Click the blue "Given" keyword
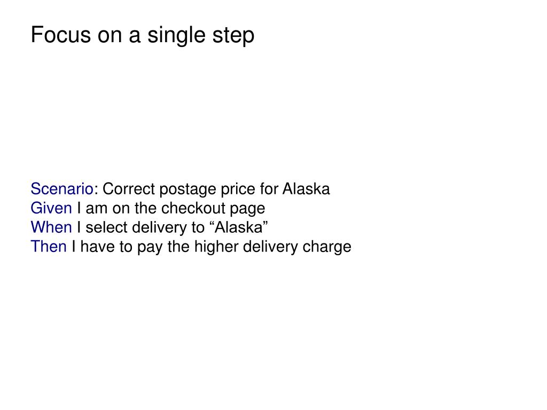The image size is (547, 410). point(51,208)
